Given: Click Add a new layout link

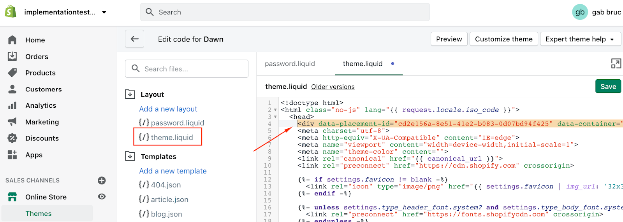Looking at the screenshot, I should click(x=168, y=109).
